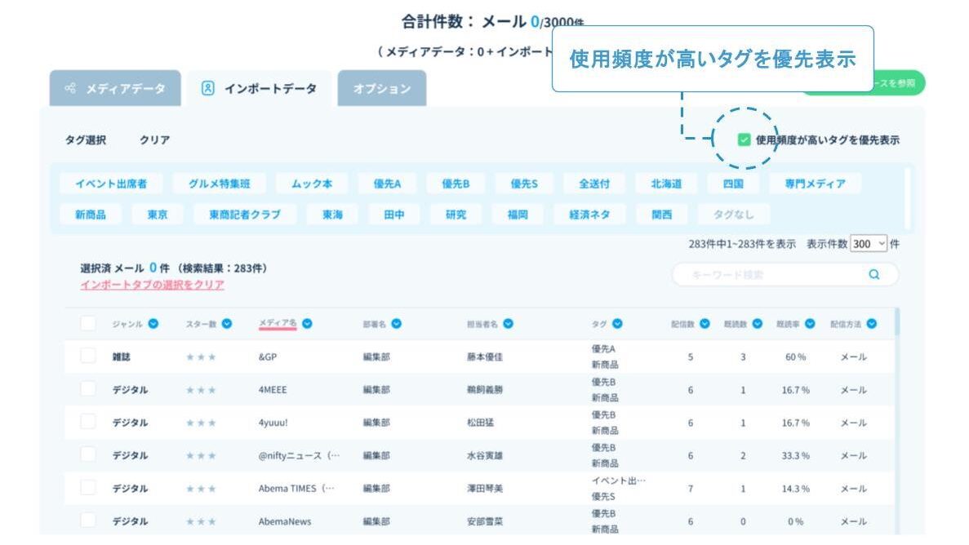The height and width of the screenshot is (545, 969).
Task: Switch to the メディアデータ tab
Action: [115, 89]
